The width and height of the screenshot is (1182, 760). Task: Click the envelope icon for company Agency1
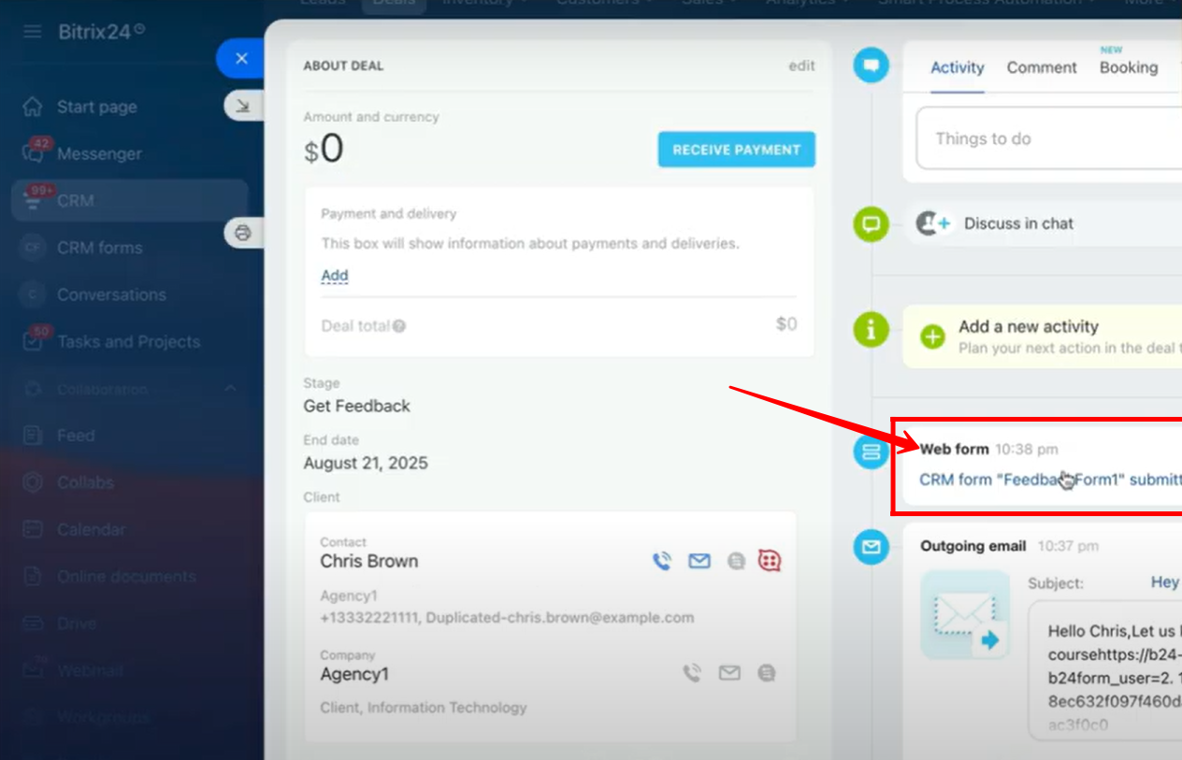(x=729, y=673)
